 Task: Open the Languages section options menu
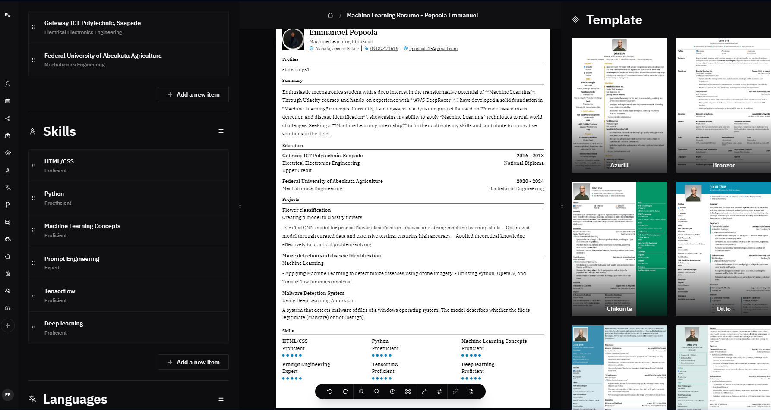221,399
